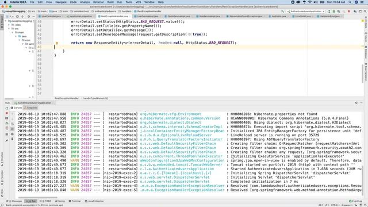Screen dimensions: 368x207
Task: Click the print icon in the console toolbar
Action: [x=13, y=134]
